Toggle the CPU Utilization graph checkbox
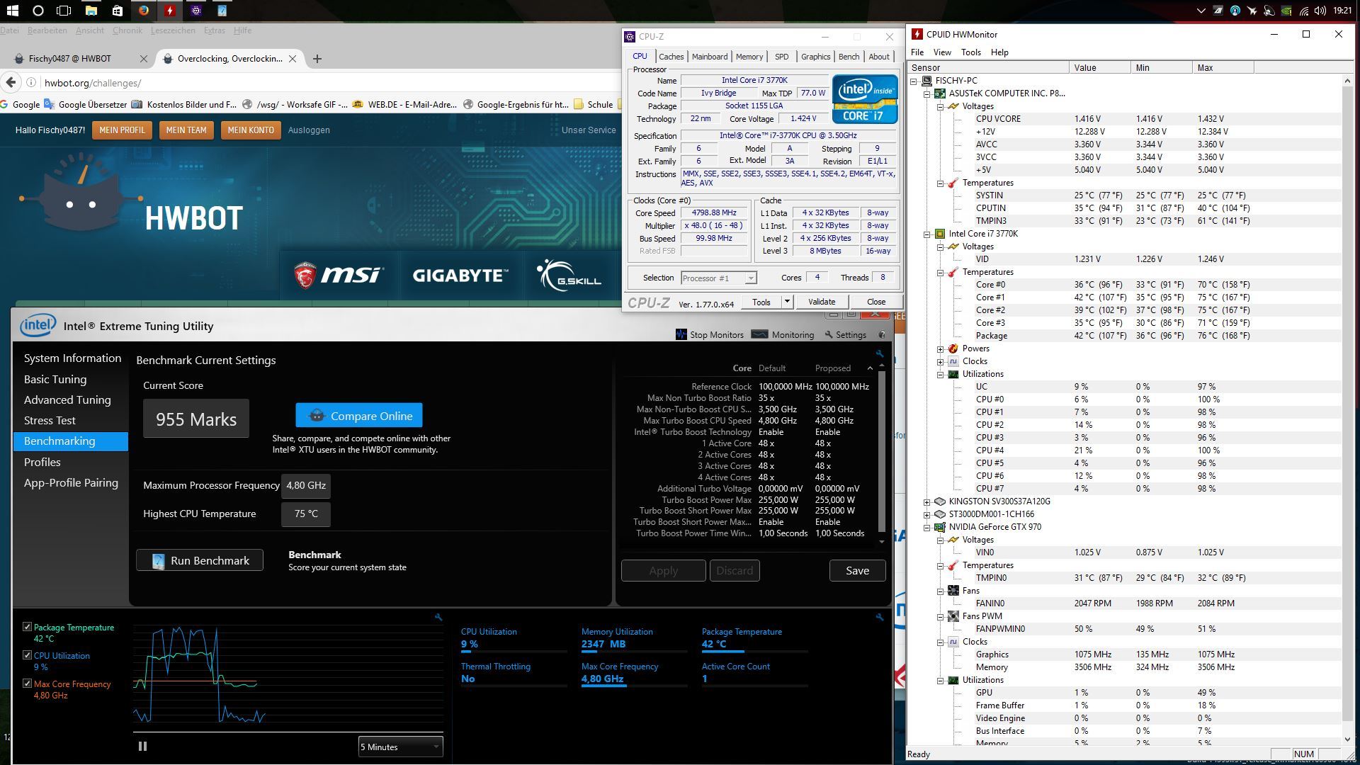Screen dimensions: 1360x765 [x=27, y=655]
